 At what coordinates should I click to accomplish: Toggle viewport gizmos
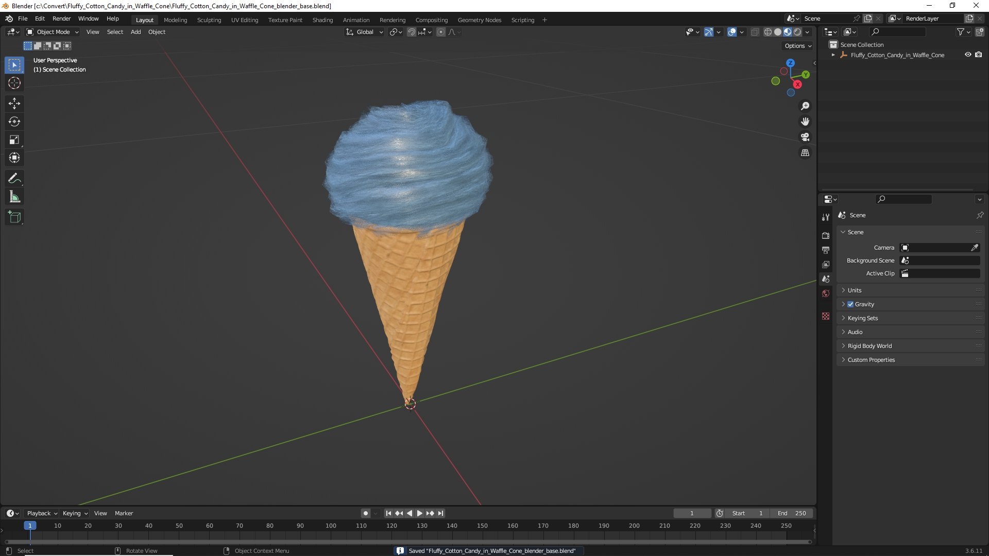click(709, 32)
